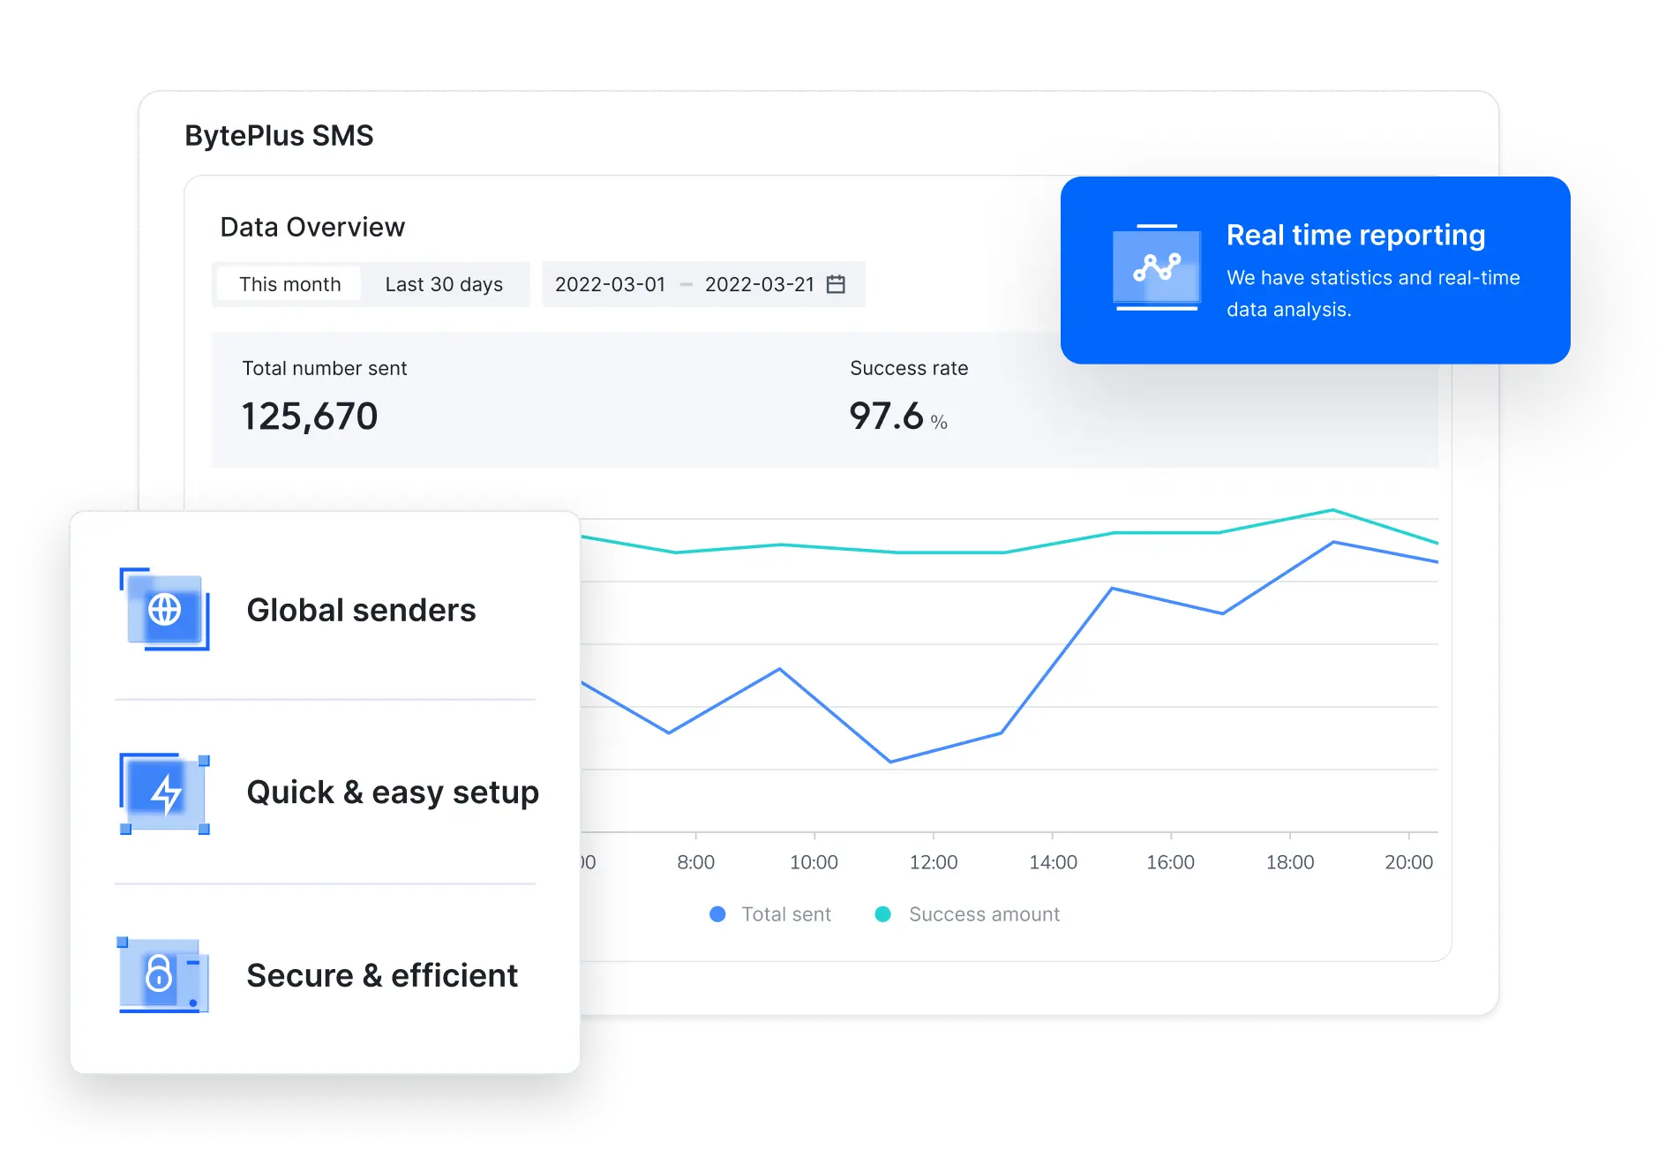
Task: Click the Secure & efficient padlock icon
Action: click(x=163, y=974)
